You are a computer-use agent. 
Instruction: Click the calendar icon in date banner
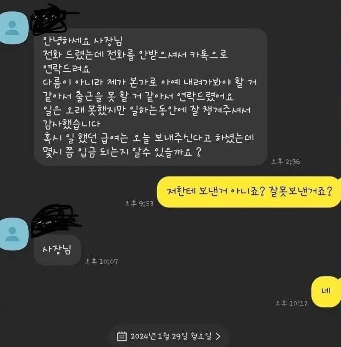click(122, 337)
